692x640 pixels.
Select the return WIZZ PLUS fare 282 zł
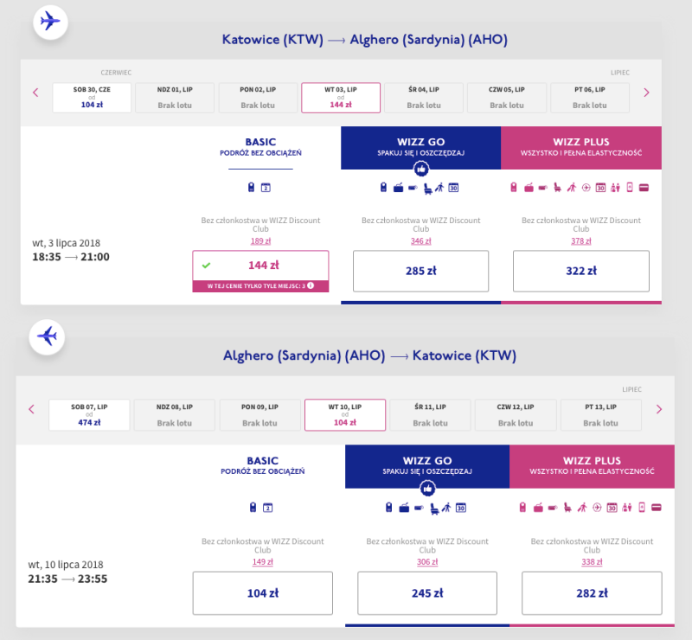coord(593,593)
